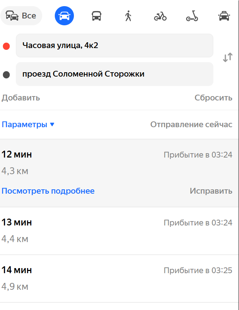
Task: Open 'Посмотреть подробнее' route details link
Action: coord(48,191)
